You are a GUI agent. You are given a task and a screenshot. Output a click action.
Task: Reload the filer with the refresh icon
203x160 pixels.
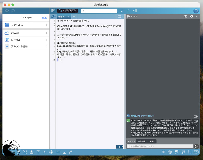click(13, 11)
